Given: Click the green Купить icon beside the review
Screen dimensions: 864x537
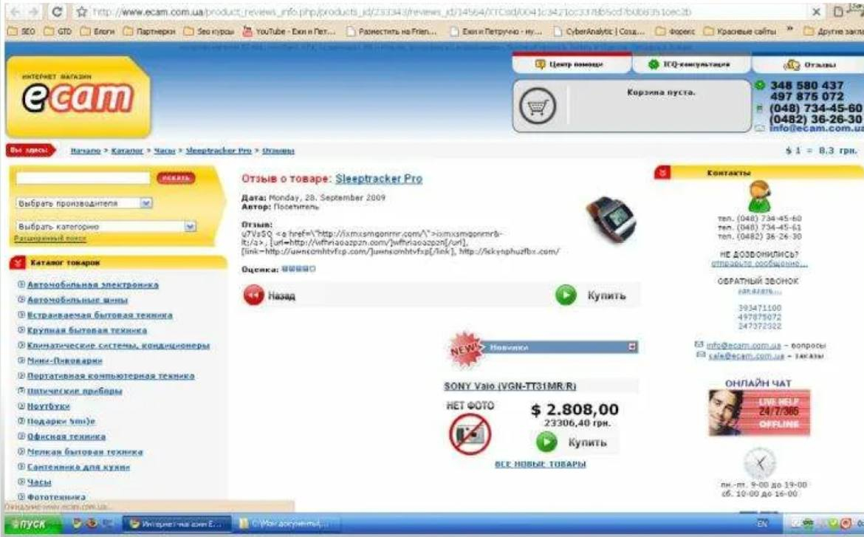Looking at the screenshot, I should click(566, 295).
